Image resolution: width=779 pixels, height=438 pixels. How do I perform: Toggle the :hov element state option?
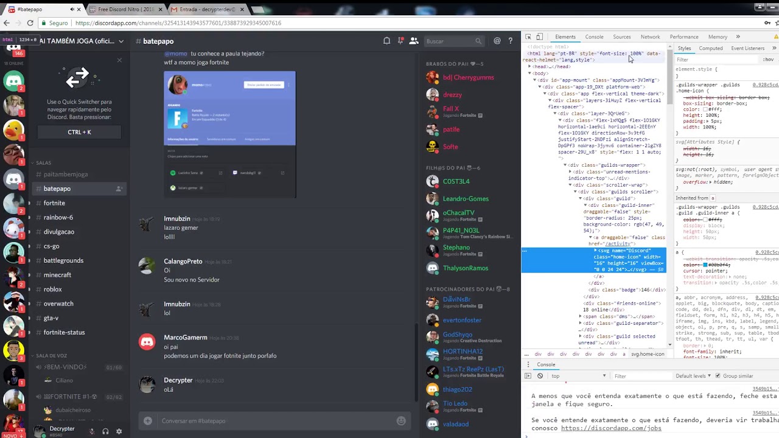[x=768, y=60]
